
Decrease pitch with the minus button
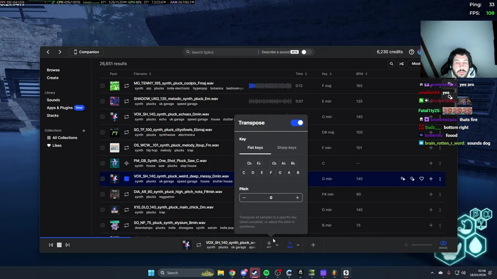pos(244,198)
